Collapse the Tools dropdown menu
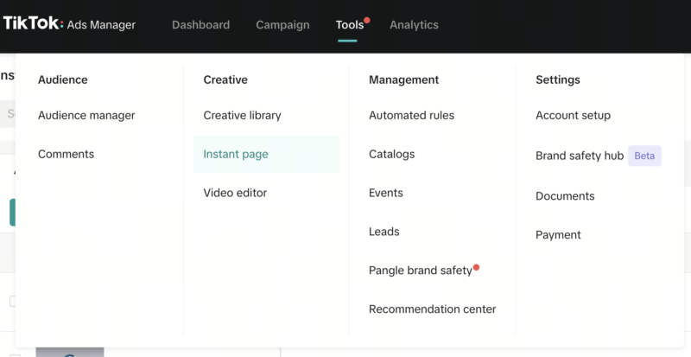Image resolution: width=691 pixels, height=357 pixels. [x=350, y=25]
